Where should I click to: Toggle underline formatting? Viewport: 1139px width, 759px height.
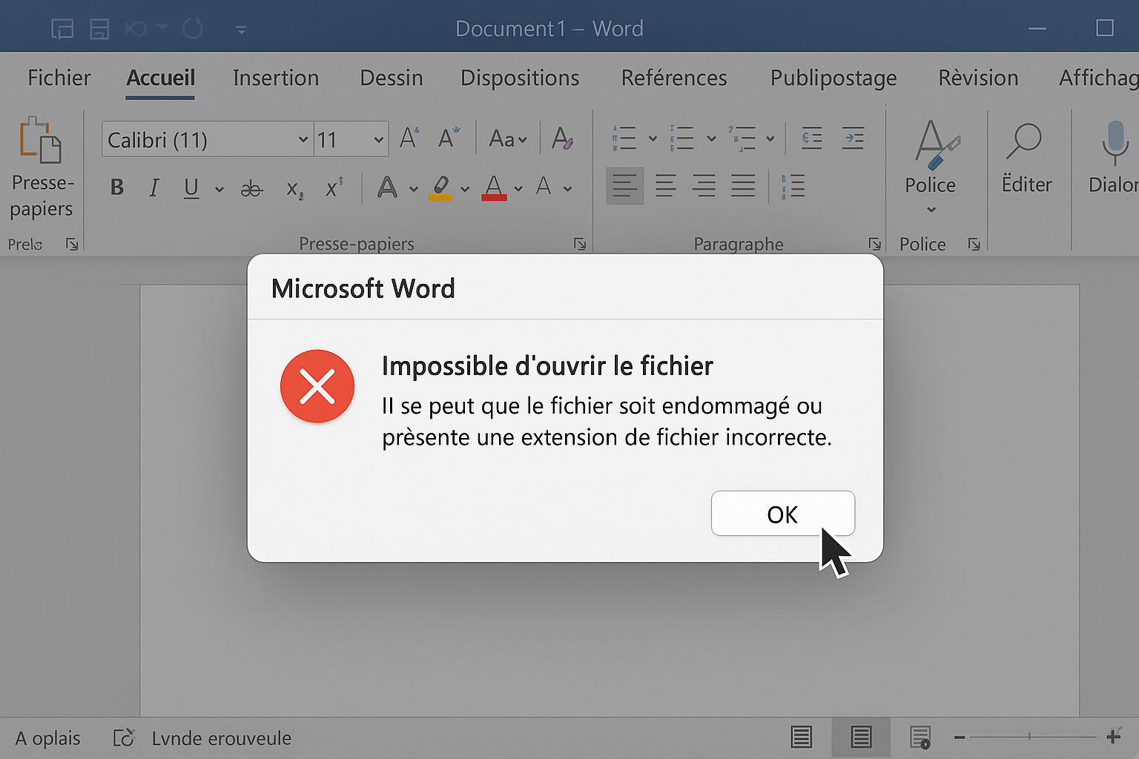(x=191, y=188)
